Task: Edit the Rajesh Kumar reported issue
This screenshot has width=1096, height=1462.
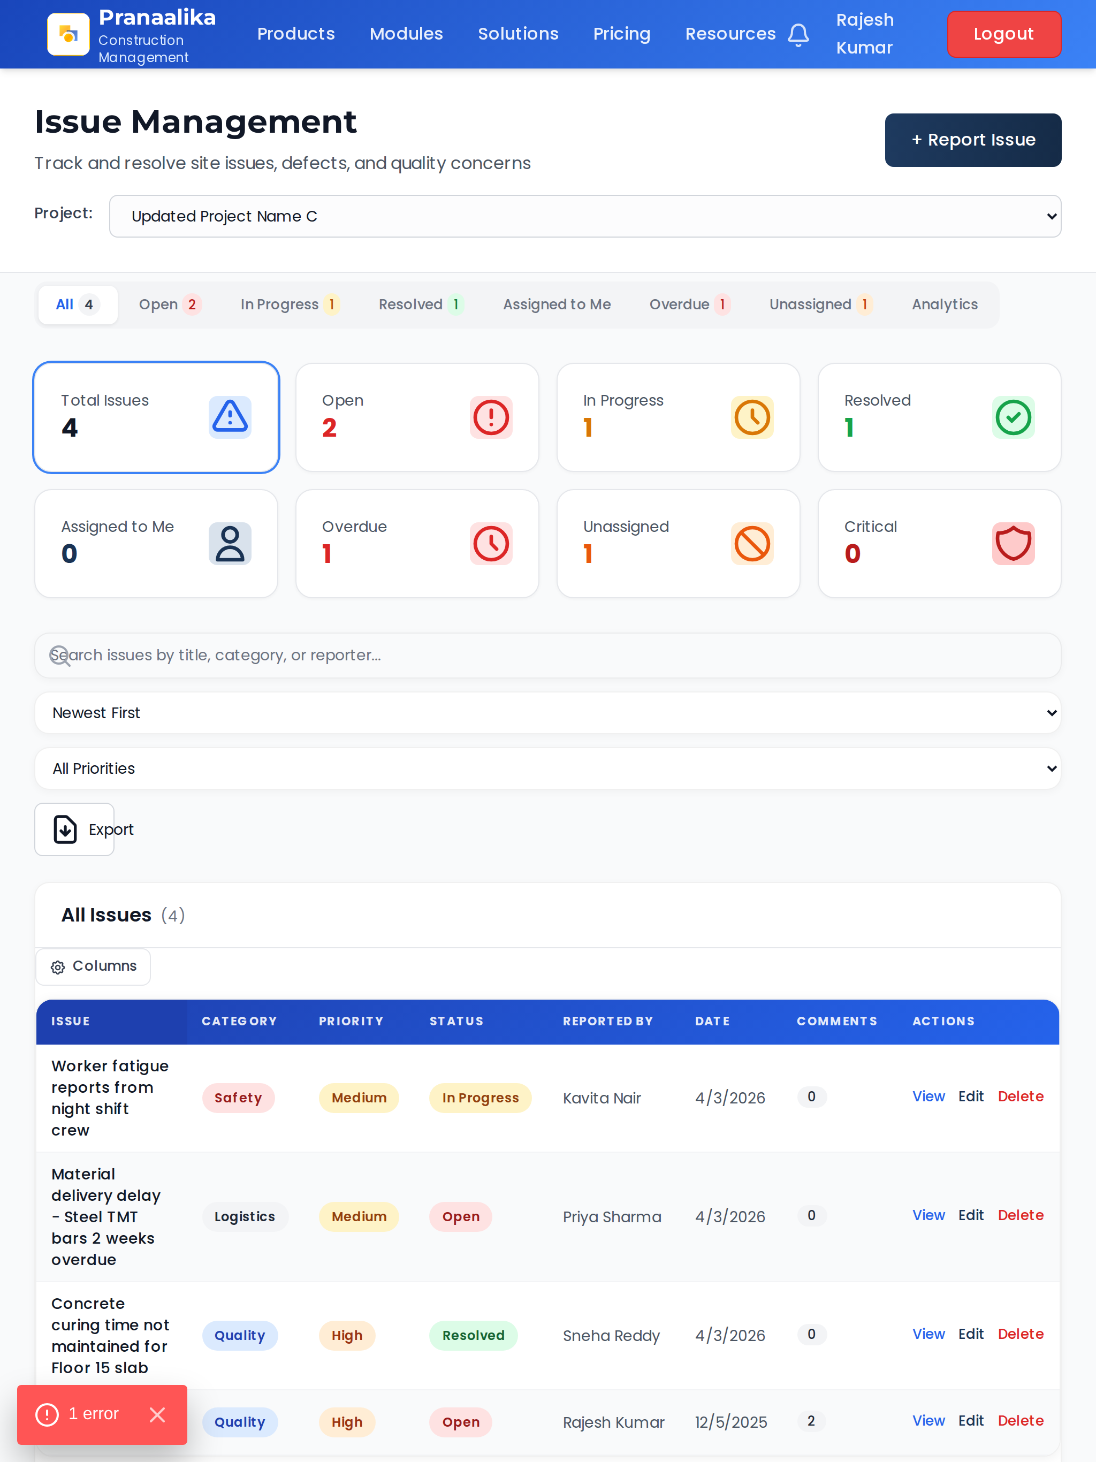Action: 971,1421
